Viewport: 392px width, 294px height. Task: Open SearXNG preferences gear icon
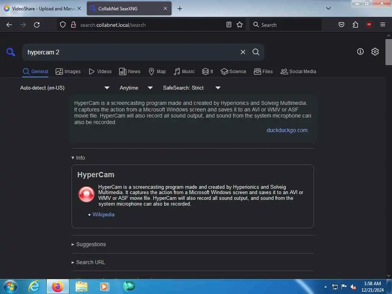click(375, 52)
